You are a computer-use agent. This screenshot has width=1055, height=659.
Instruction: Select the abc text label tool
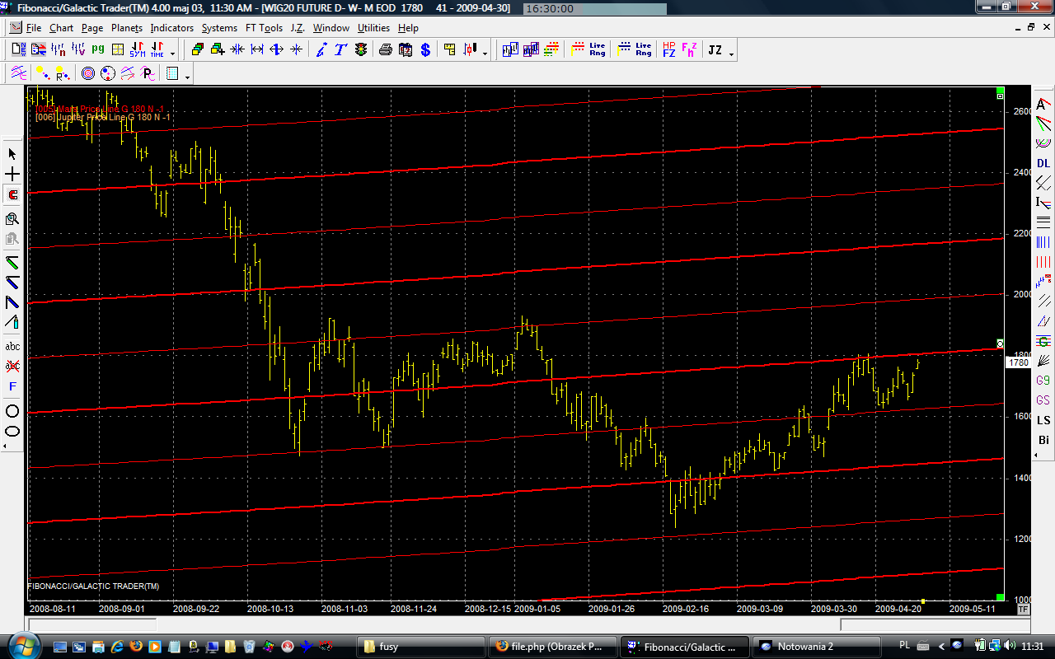[12, 346]
